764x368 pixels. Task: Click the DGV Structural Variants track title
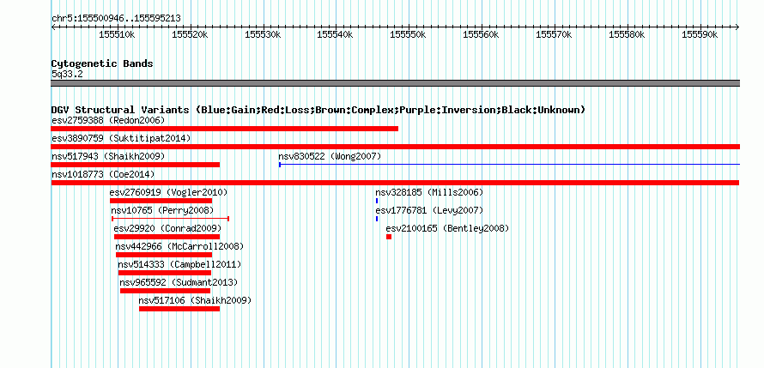click(x=318, y=110)
